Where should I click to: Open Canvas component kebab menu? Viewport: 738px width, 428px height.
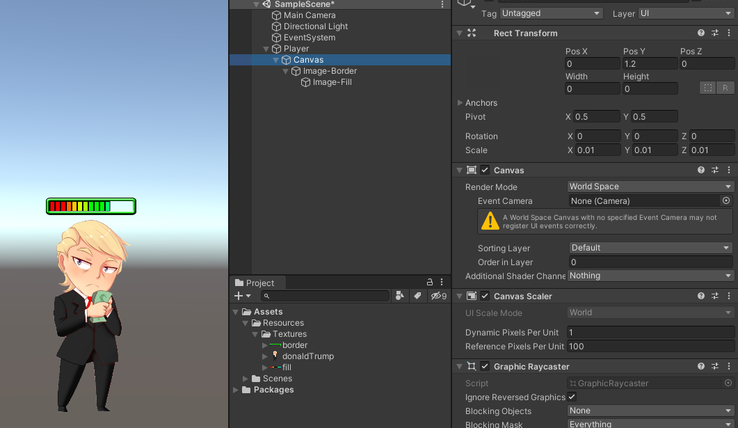(729, 170)
